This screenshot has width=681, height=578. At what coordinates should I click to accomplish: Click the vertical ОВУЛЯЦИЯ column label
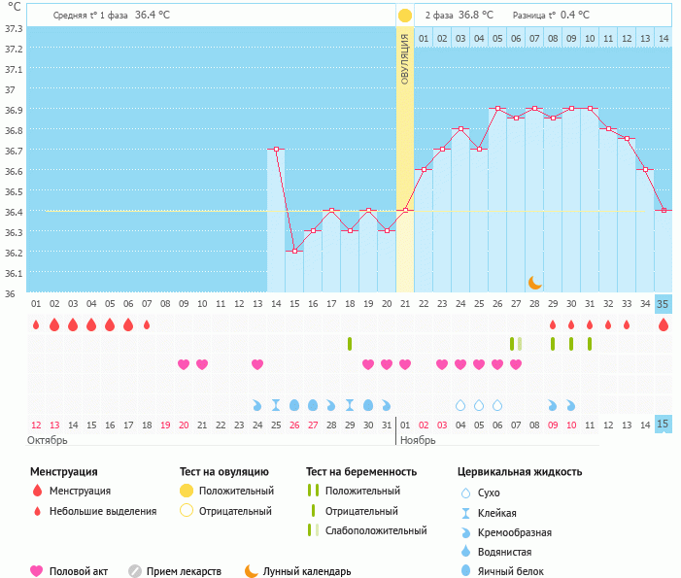(x=404, y=58)
